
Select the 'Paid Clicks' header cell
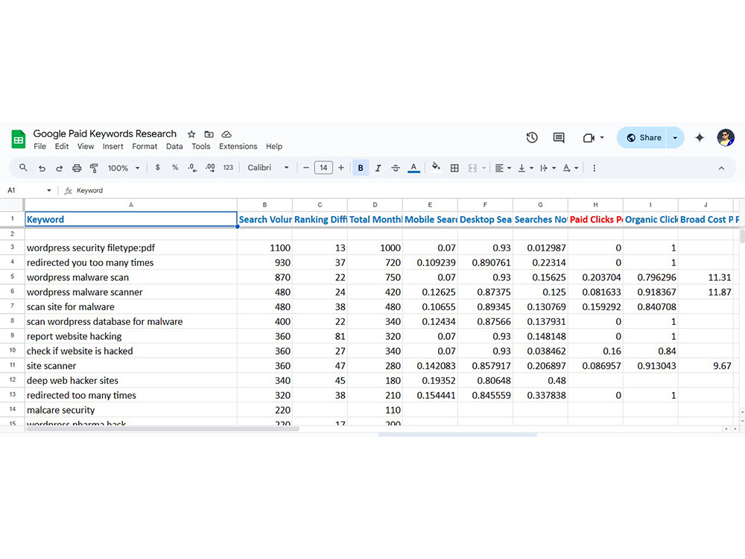(595, 219)
